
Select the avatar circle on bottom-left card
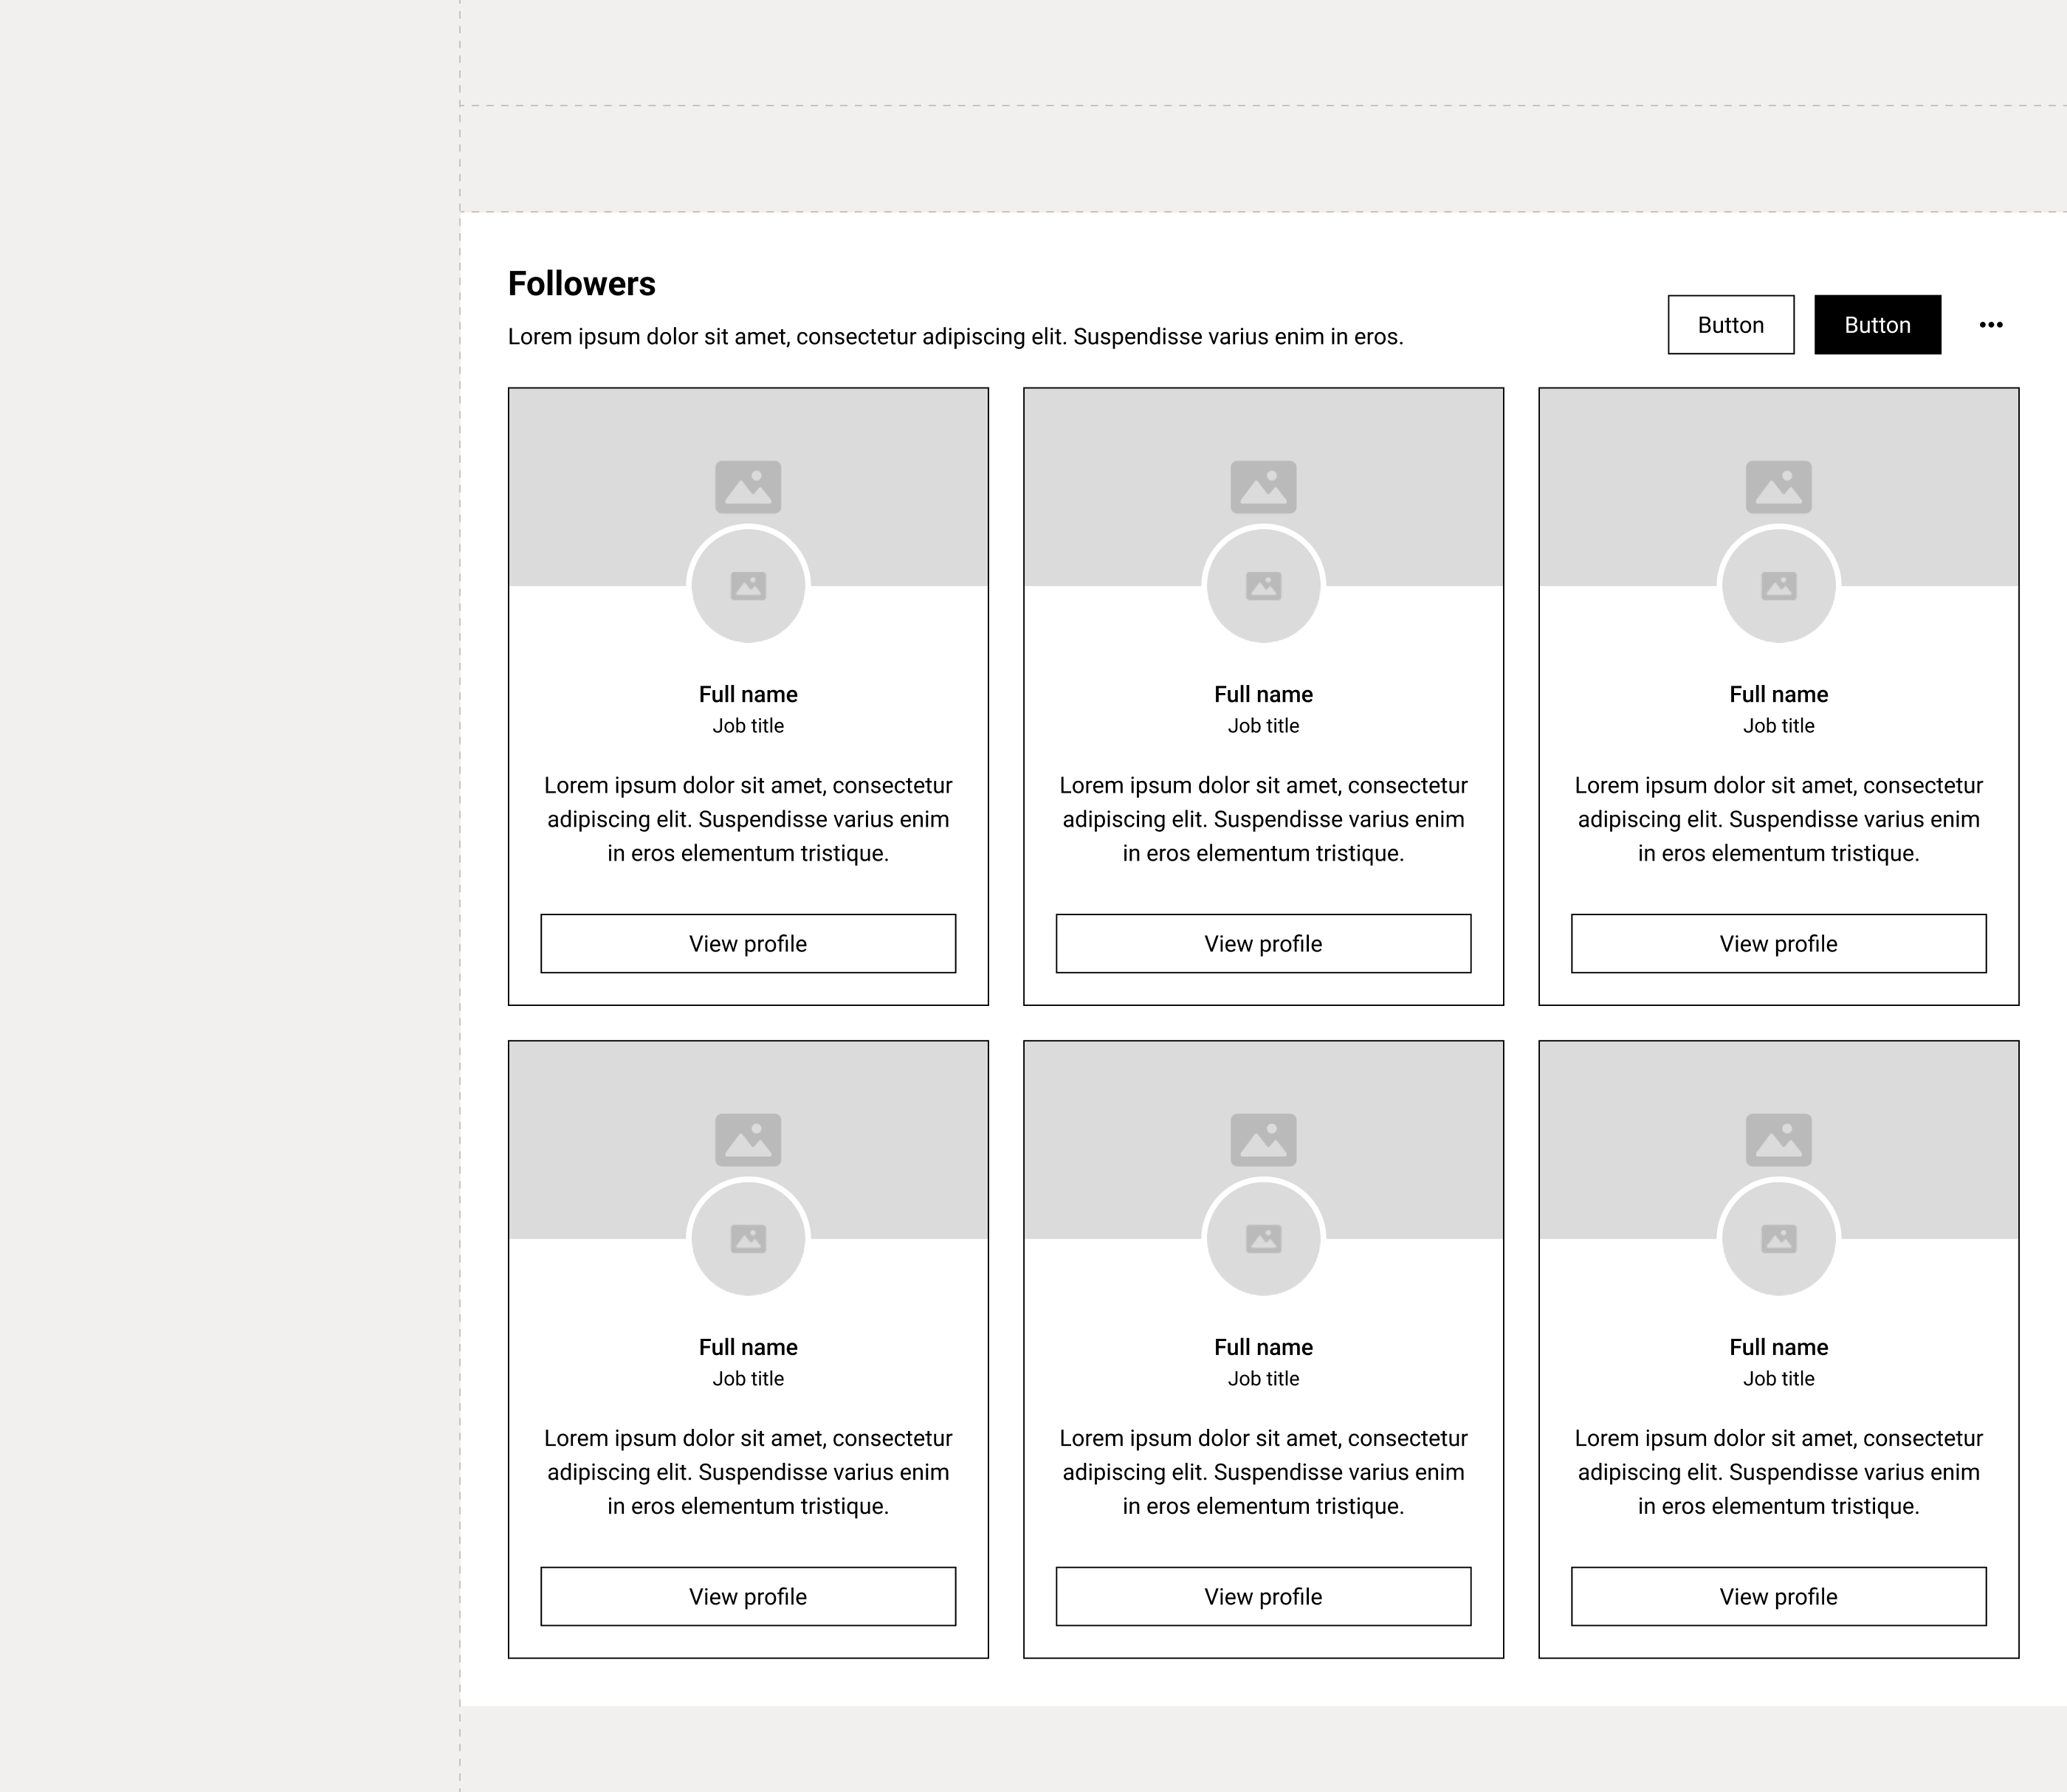748,1238
